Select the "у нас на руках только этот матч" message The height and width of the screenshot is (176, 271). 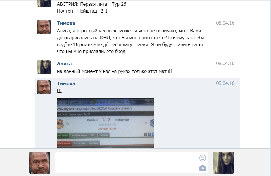[x=115, y=71]
